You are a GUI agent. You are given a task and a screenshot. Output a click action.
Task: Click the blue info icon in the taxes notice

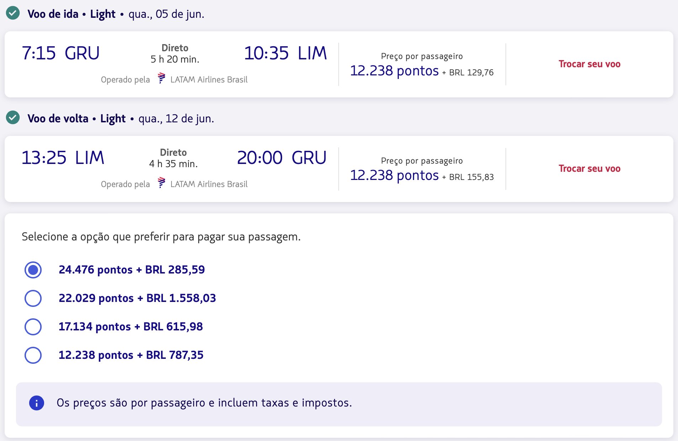click(37, 403)
